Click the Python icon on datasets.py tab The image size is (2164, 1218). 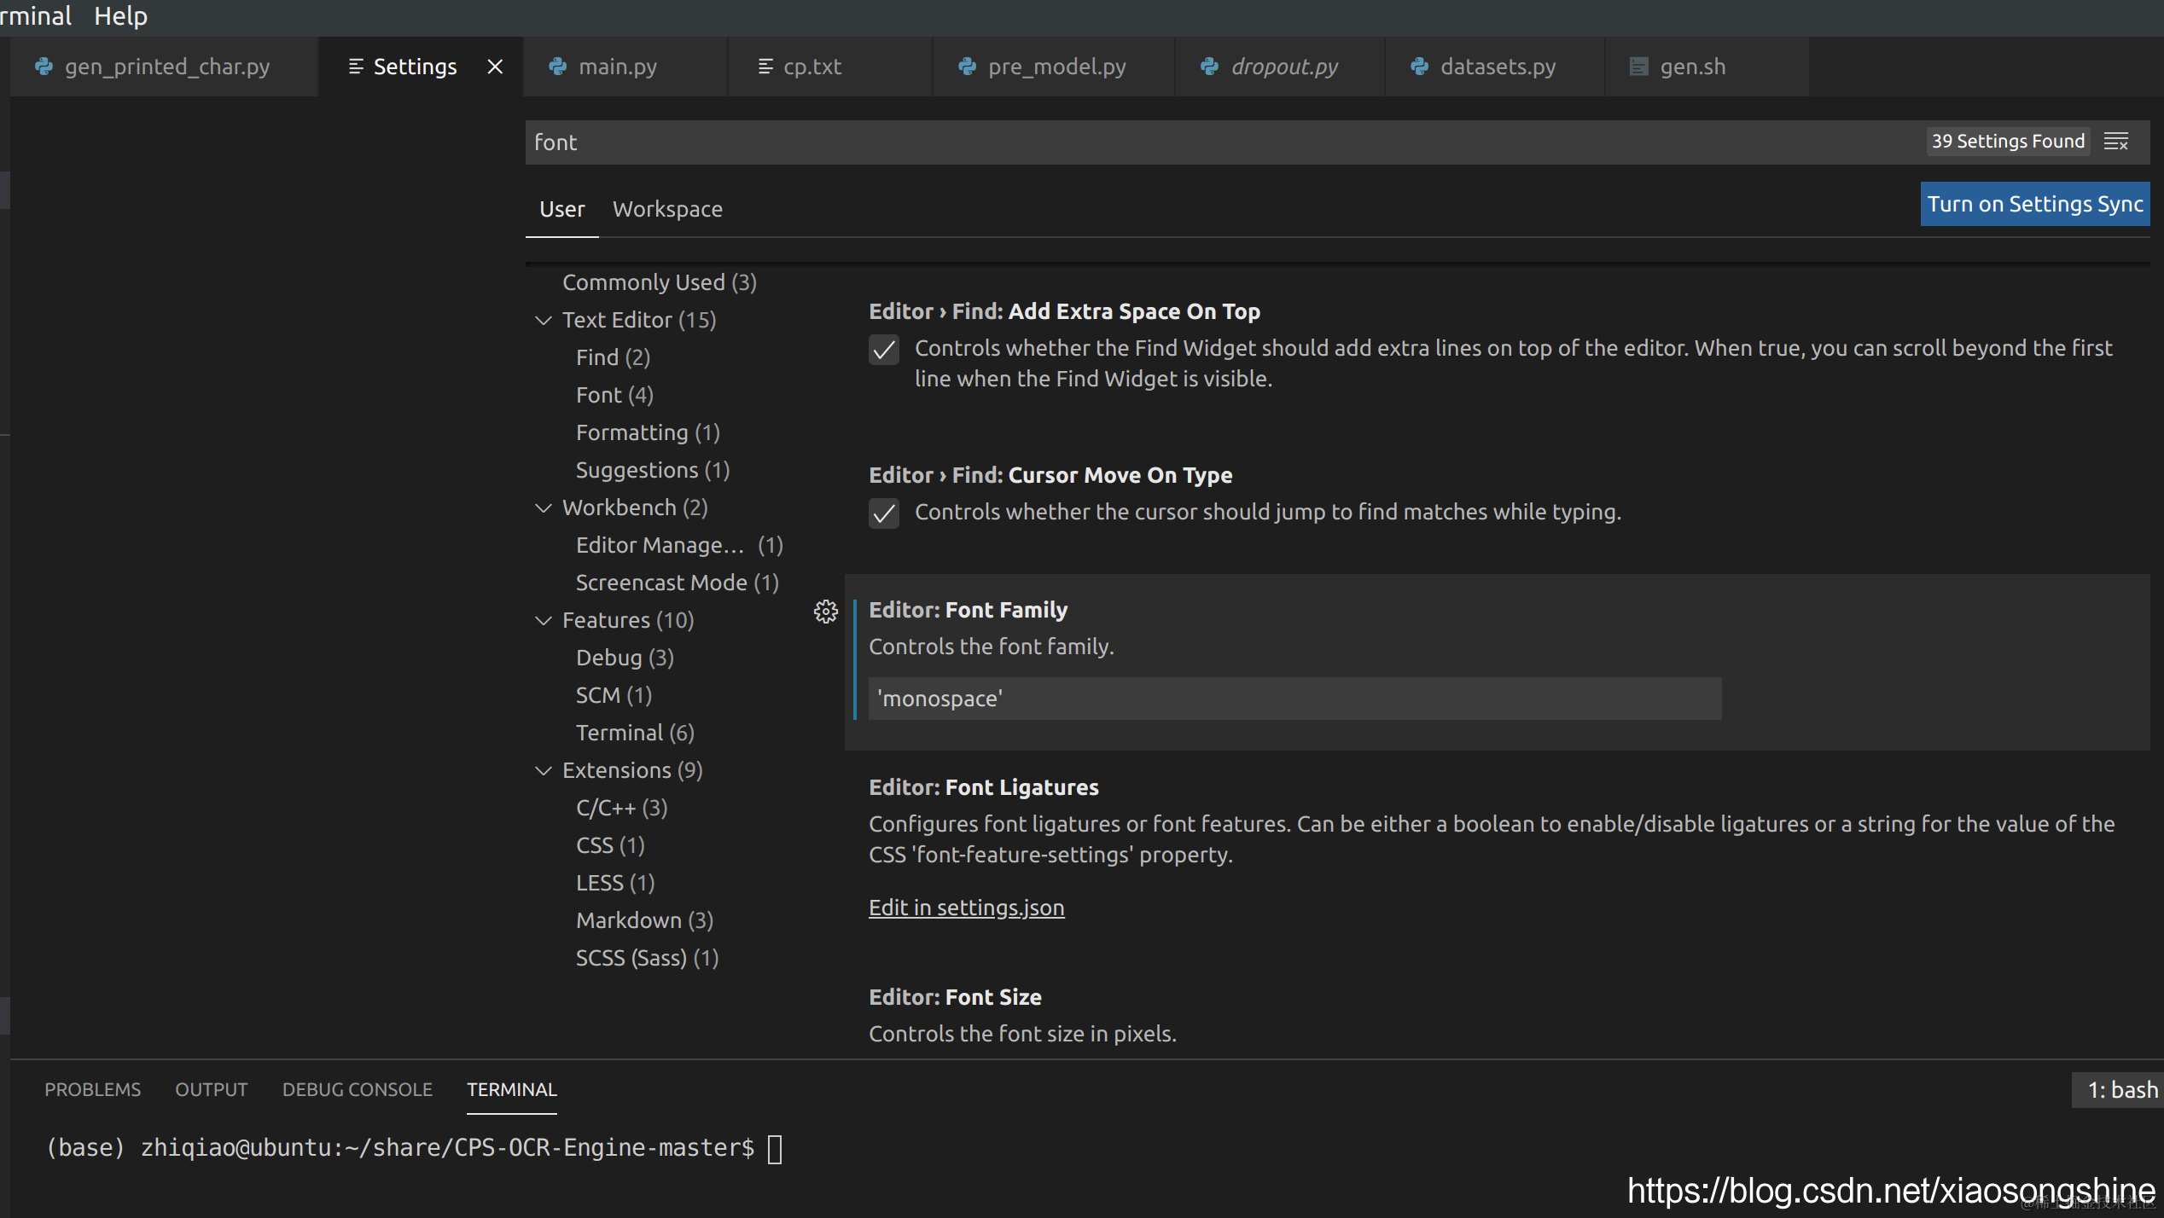coord(1419,67)
